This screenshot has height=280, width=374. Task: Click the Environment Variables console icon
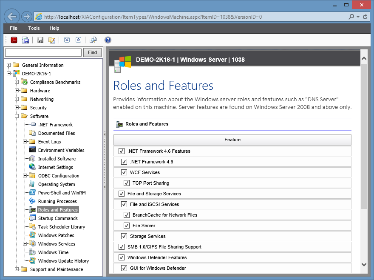32,150
